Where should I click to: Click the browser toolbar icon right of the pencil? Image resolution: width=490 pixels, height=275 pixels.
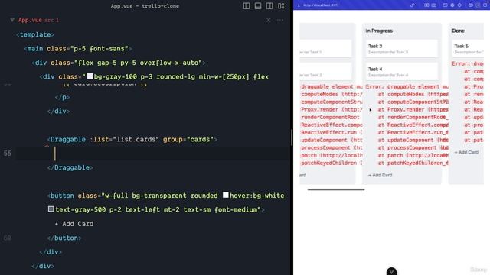(x=426, y=5)
